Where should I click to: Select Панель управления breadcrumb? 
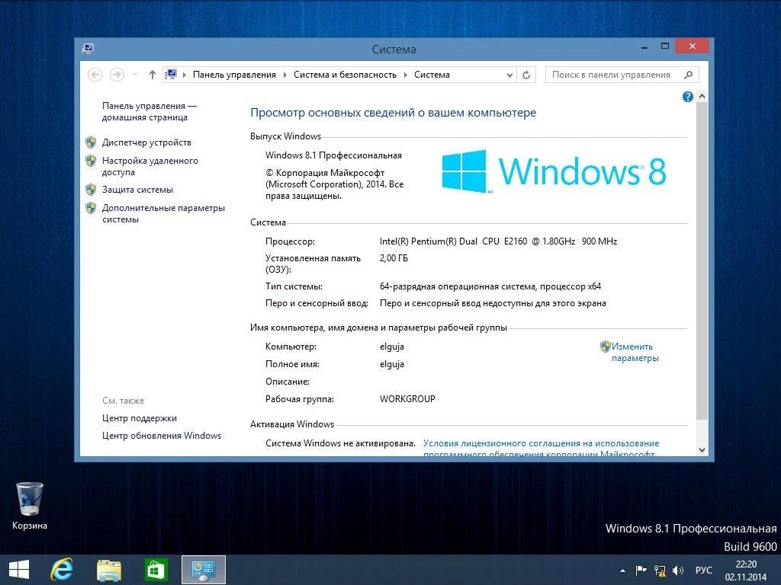[234, 75]
